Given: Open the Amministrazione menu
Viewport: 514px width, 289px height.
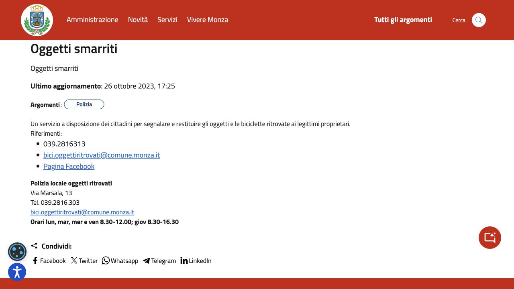Looking at the screenshot, I should 92,20.
